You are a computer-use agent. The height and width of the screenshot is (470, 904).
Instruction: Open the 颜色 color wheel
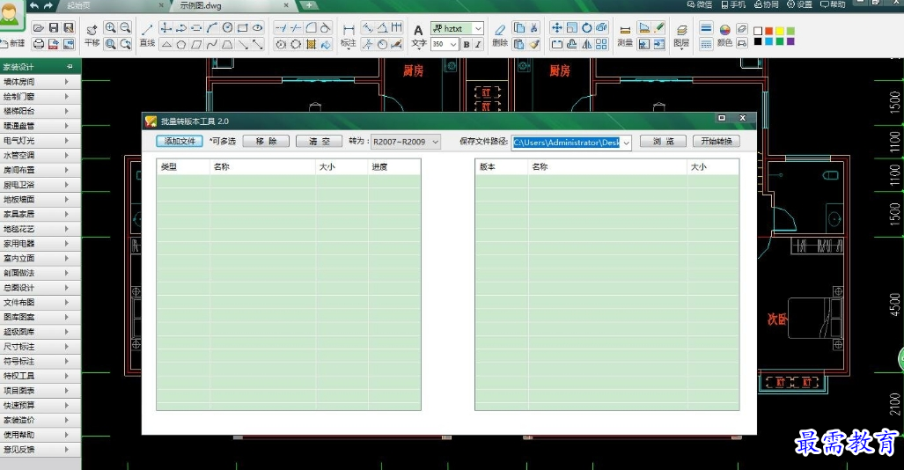pos(724,35)
